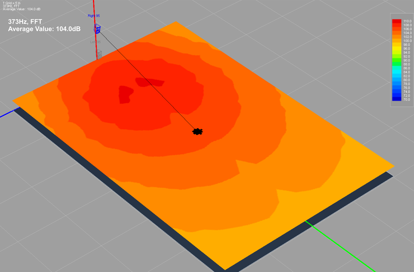The width and height of the screenshot is (414, 272).
Task: Pick the 84.0 dB cyan legend swatch
Action: pyautogui.click(x=397, y=72)
